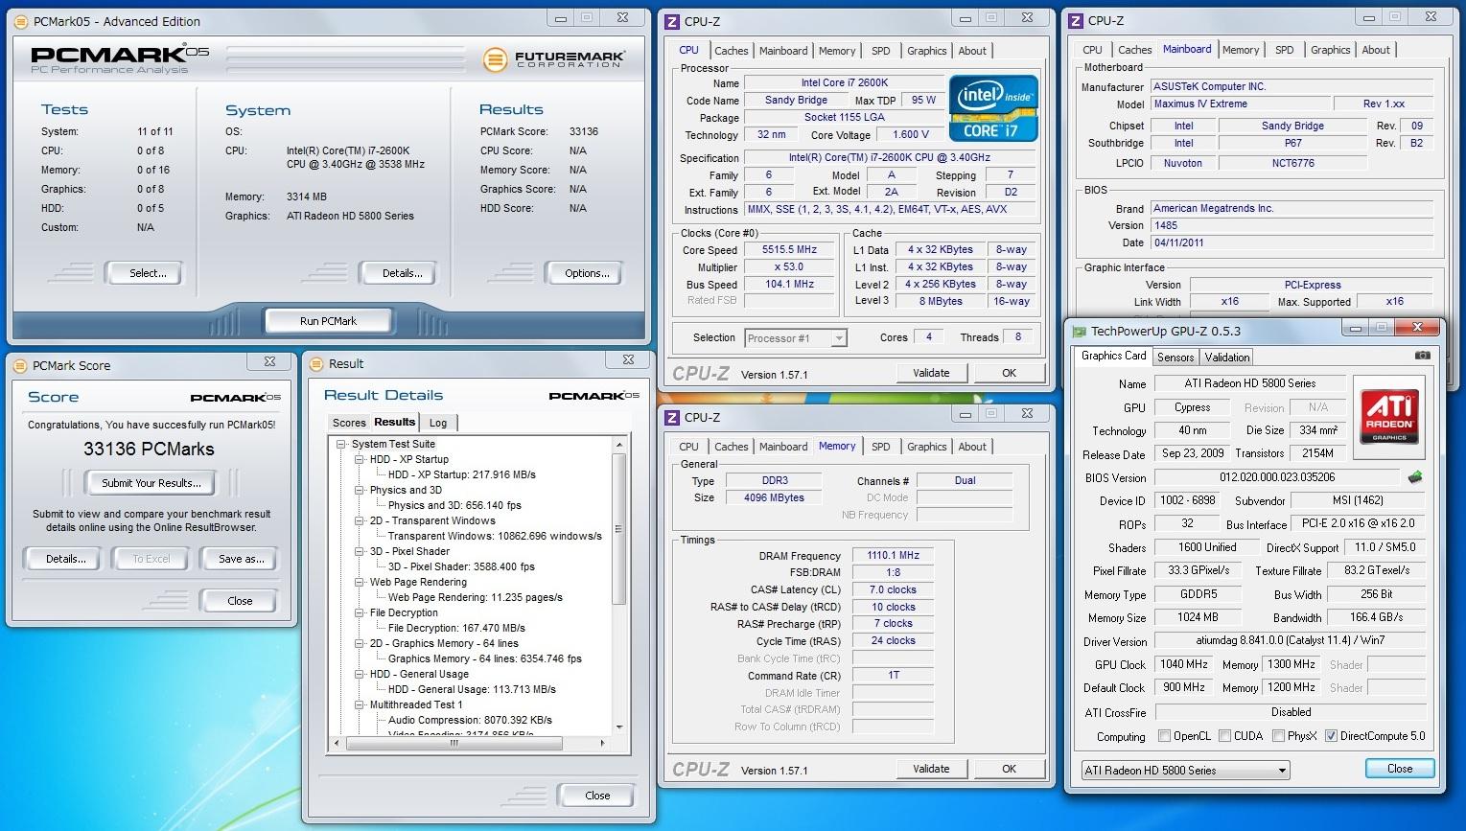Viewport: 1466px width, 831px height.
Task: Open the About tab in CPU-Z CPU window
Action: [972, 51]
